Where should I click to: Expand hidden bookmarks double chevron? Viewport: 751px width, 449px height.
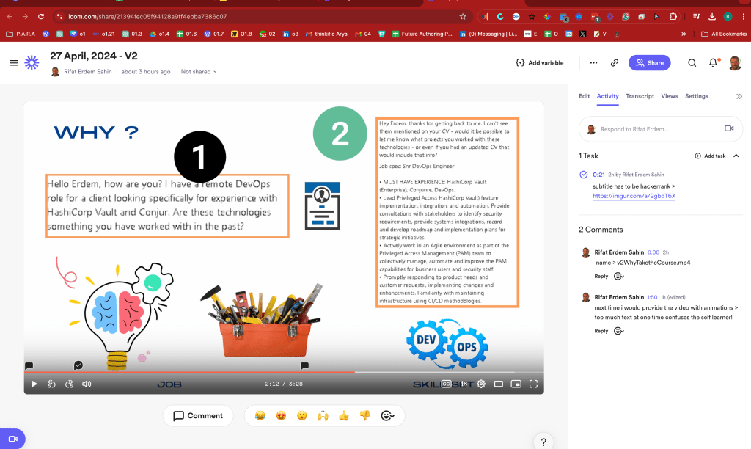pyautogui.click(x=684, y=34)
